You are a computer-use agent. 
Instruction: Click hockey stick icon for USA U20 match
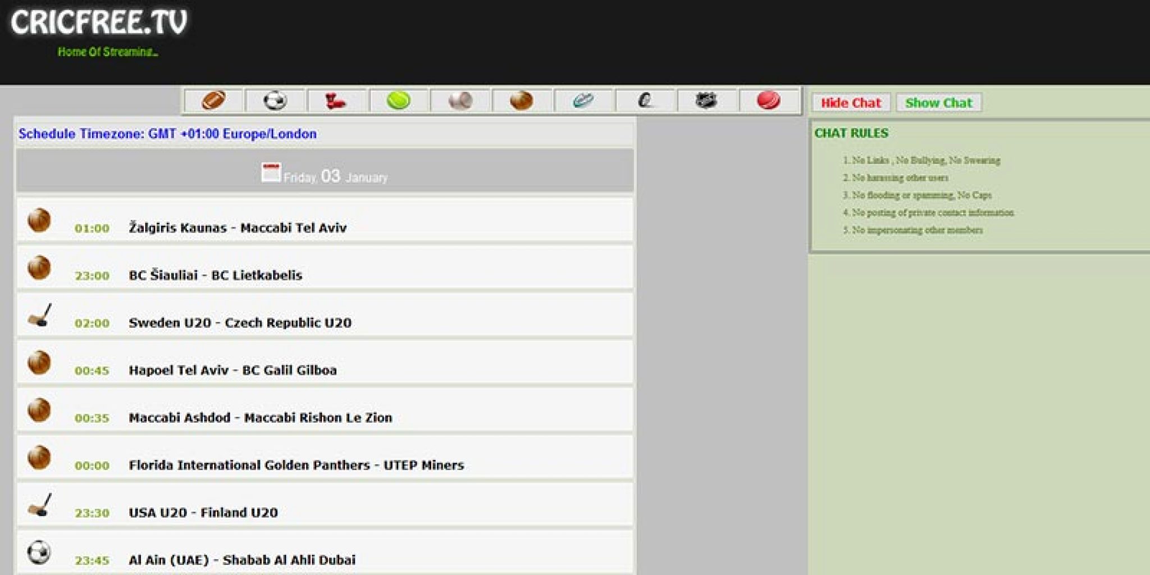[x=40, y=505]
